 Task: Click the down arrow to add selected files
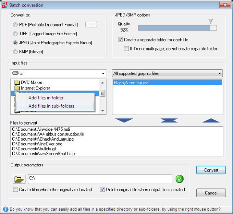click(x=124, y=120)
